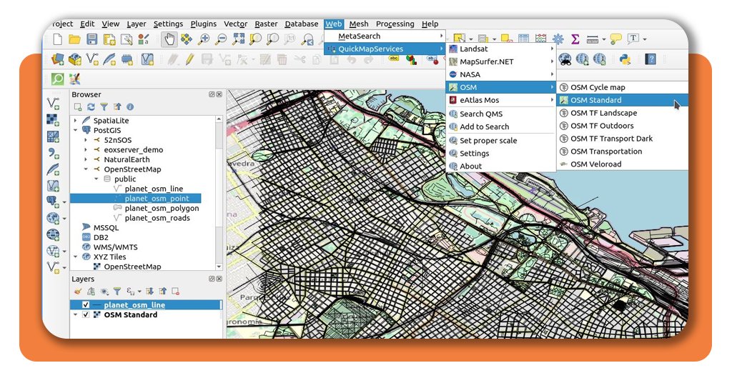Viewport: 732px width, 383px height.
Task: Toggle visibility checkbox of planet_osm_line layer
Action: [86, 305]
